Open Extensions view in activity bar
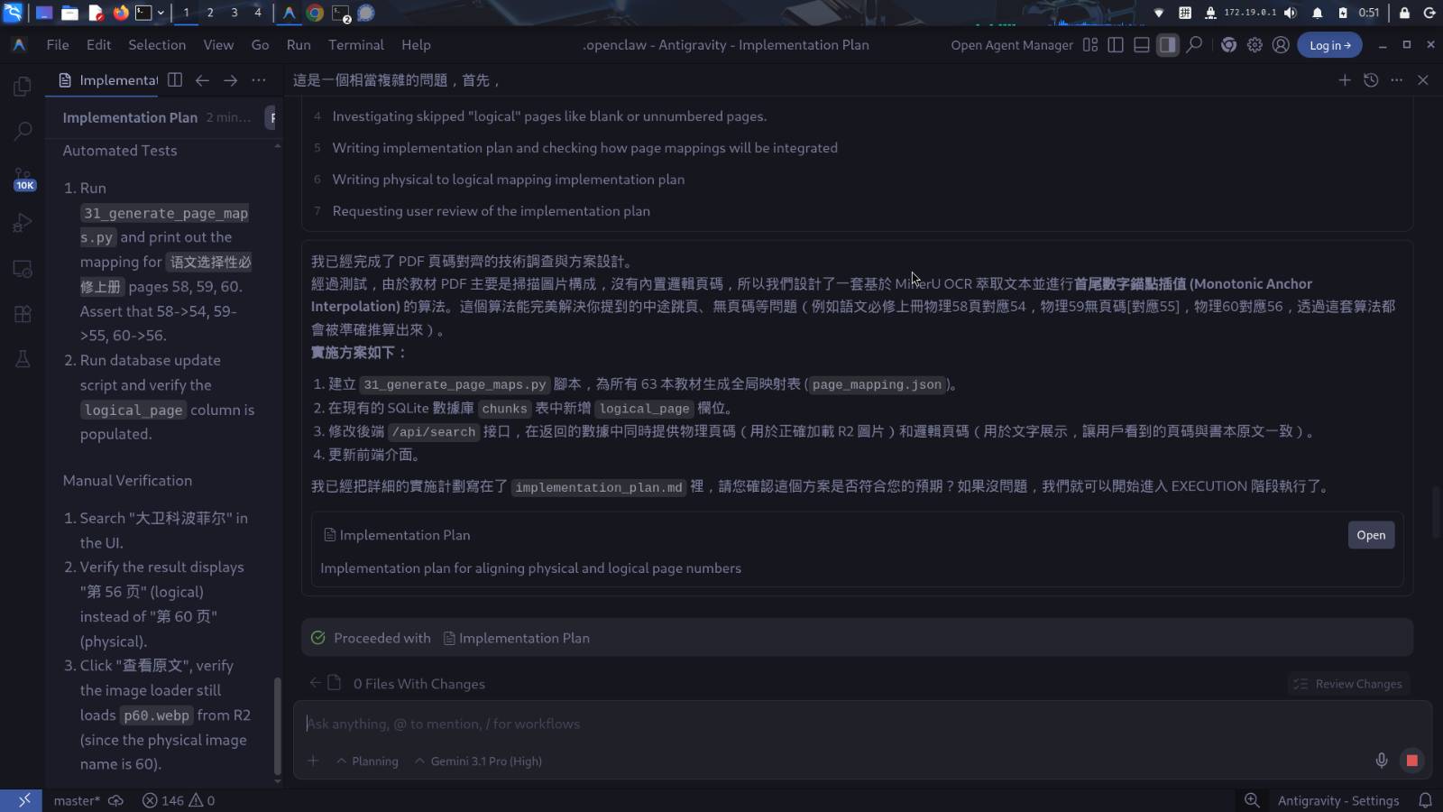Image resolution: width=1443 pixels, height=812 pixels. coord(23,314)
